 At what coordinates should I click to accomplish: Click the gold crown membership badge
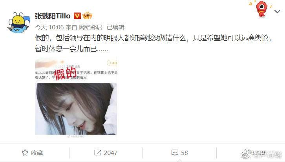(87, 16)
